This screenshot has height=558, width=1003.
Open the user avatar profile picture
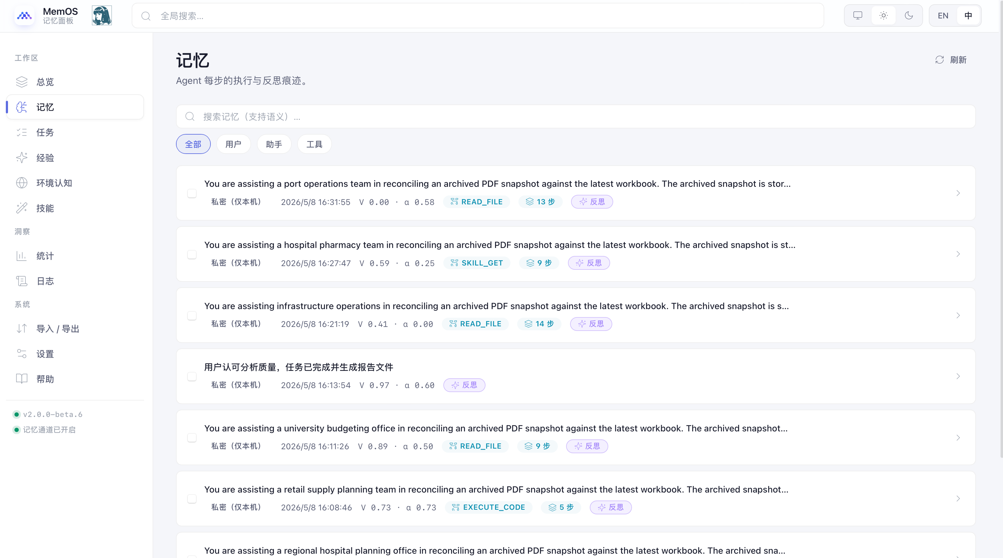click(x=102, y=16)
